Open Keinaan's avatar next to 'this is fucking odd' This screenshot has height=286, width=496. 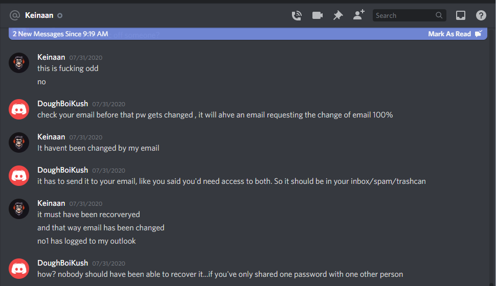[x=19, y=63]
